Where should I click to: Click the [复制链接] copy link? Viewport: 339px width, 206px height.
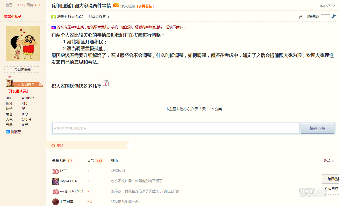(128, 6)
